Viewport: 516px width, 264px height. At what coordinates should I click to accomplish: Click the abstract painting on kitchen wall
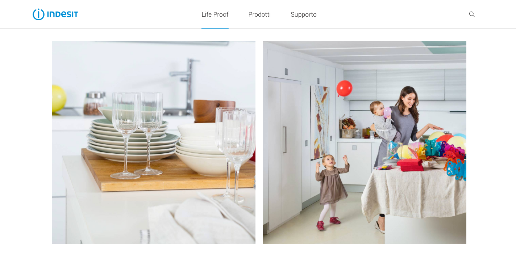pos(320,122)
